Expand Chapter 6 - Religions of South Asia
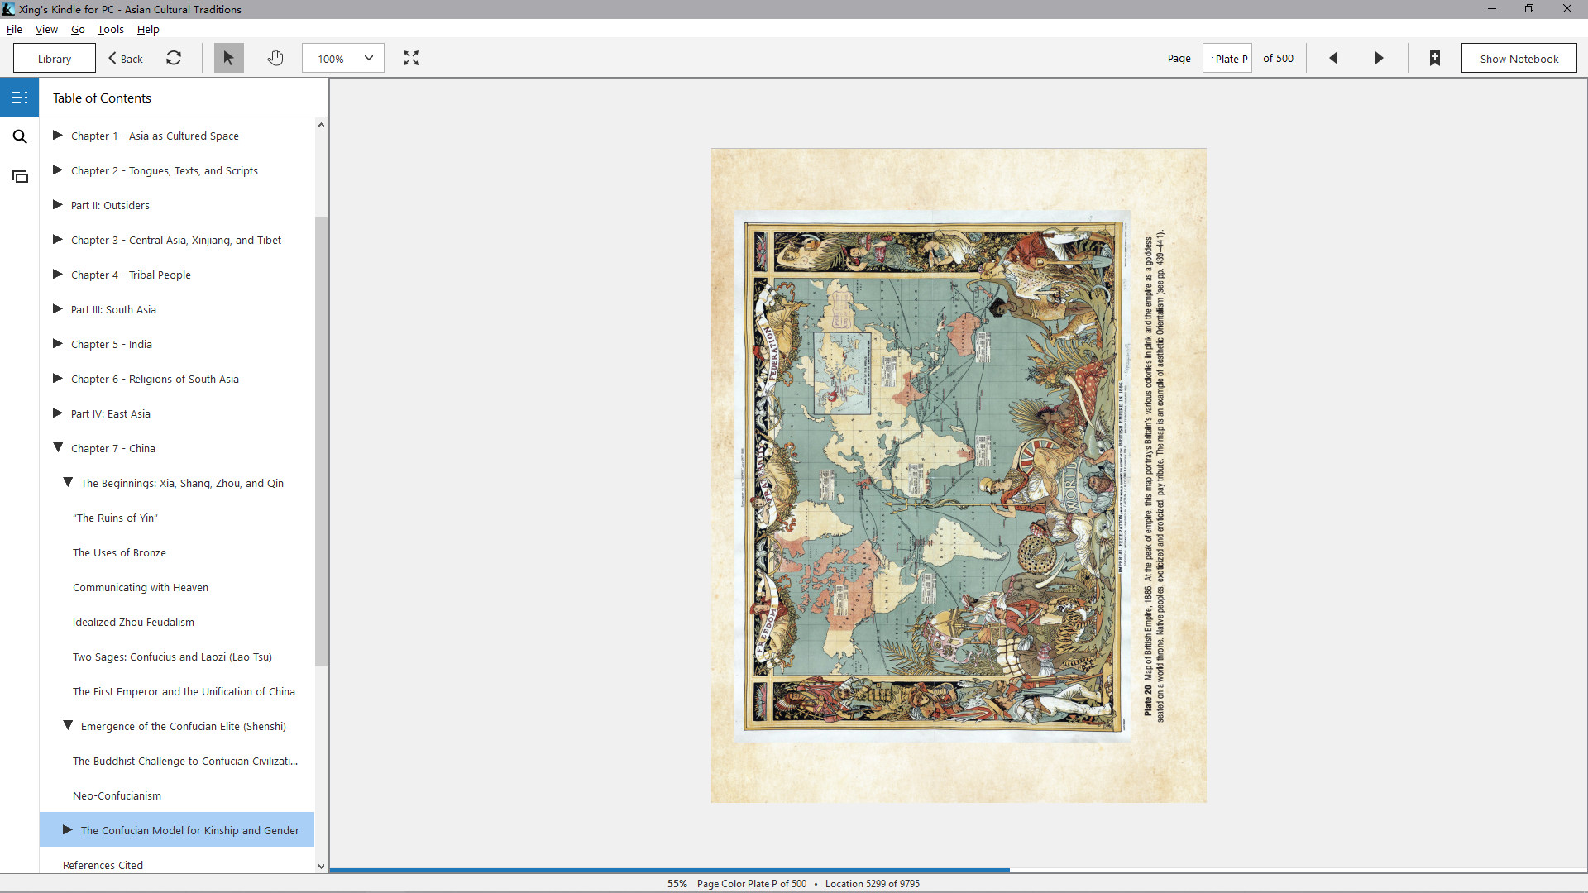 tap(58, 378)
